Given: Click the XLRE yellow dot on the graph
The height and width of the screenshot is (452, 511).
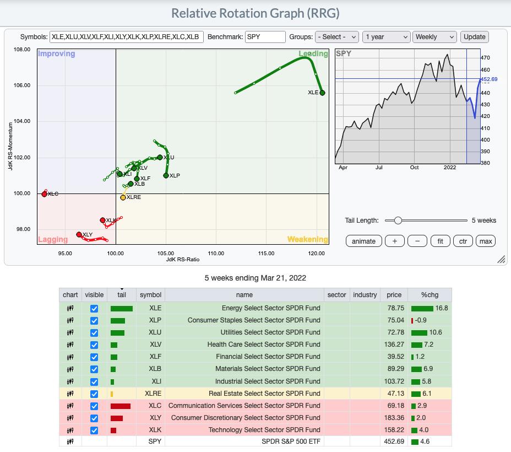Looking at the screenshot, I should (123, 197).
